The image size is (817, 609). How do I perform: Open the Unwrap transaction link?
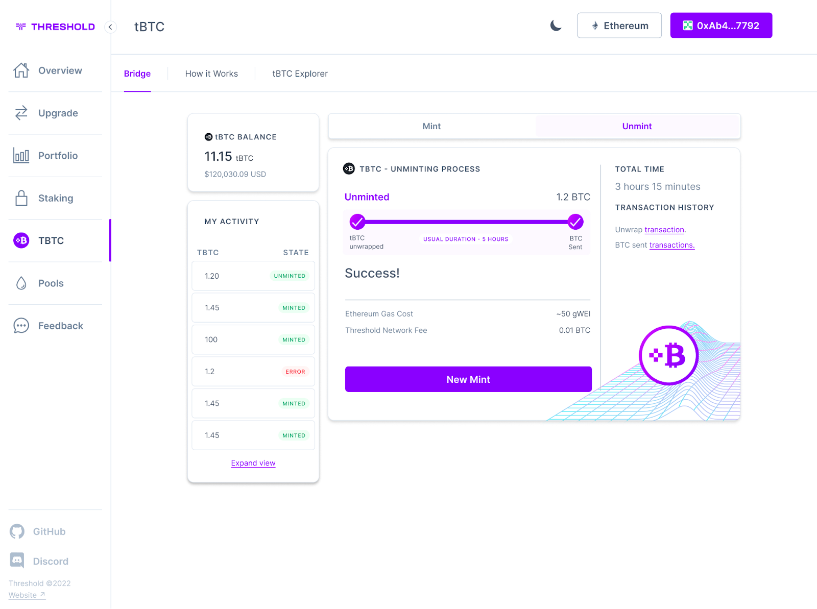pyautogui.click(x=664, y=230)
